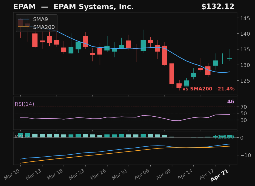The width and height of the screenshot is (255, 186).
Task: Select the orange SMA200 color line swatch
Action: click(x=23, y=27)
